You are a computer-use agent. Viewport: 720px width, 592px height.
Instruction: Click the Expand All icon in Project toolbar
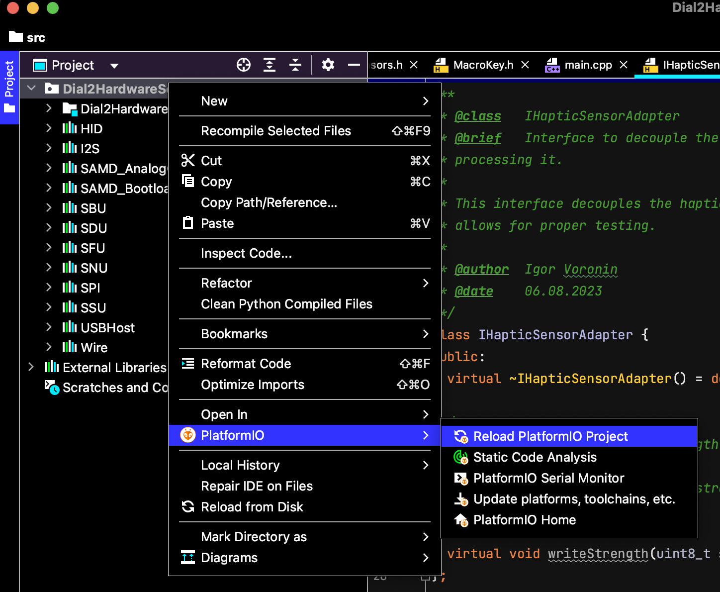[270, 65]
